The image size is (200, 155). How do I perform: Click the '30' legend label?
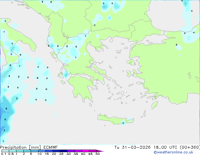click(x=68, y=154)
